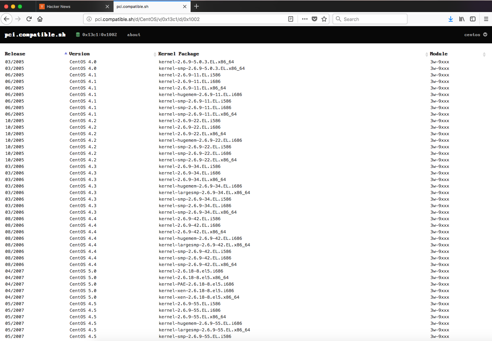Click kernel-2.6.9-42.EL.x86_64 entry
The width and height of the screenshot is (492, 341).
pyautogui.click(x=192, y=232)
